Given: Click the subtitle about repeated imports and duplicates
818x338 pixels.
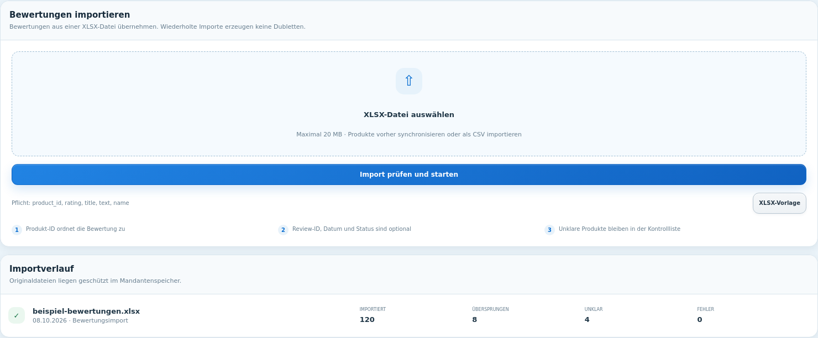Looking at the screenshot, I should click(x=158, y=27).
